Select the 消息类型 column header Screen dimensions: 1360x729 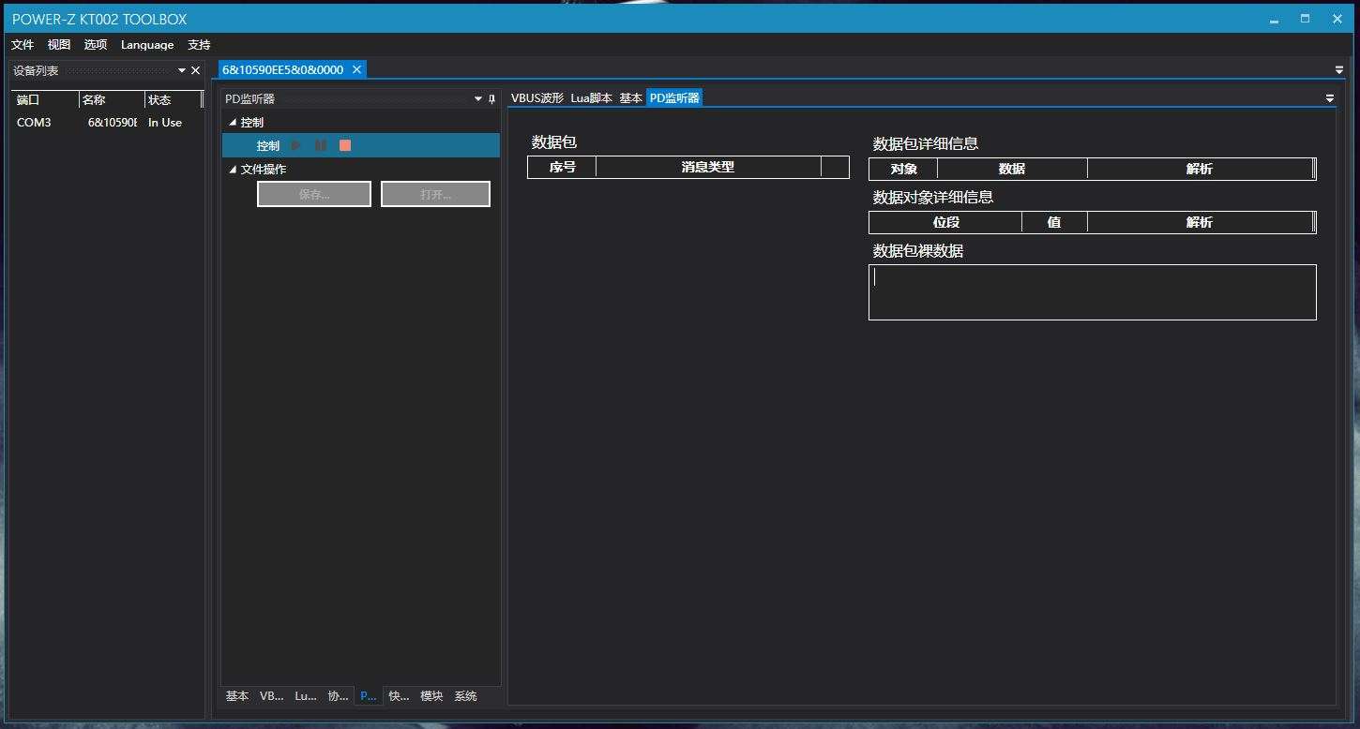(x=708, y=168)
